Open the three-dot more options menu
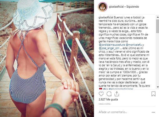 [153, 112]
